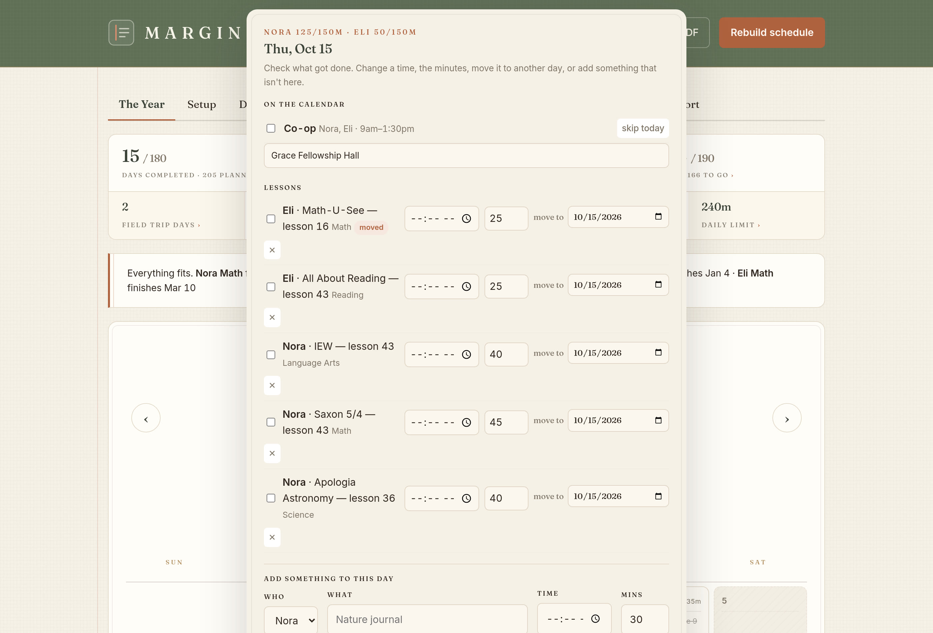Image resolution: width=933 pixels, height=633 pixels.
Task: Mark Nora IEW lesson 43 done
Action: (271, 354)
